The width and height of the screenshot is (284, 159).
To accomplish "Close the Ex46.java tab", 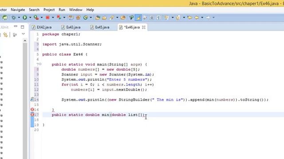I will click(x=144, y=27).
